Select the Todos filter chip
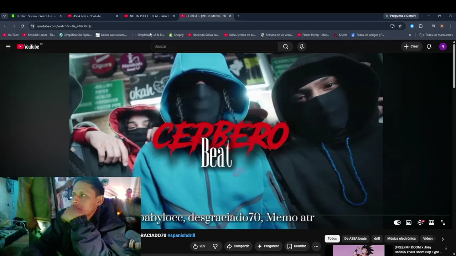Viewport: 456px width, 256px height. click(332, 239)
